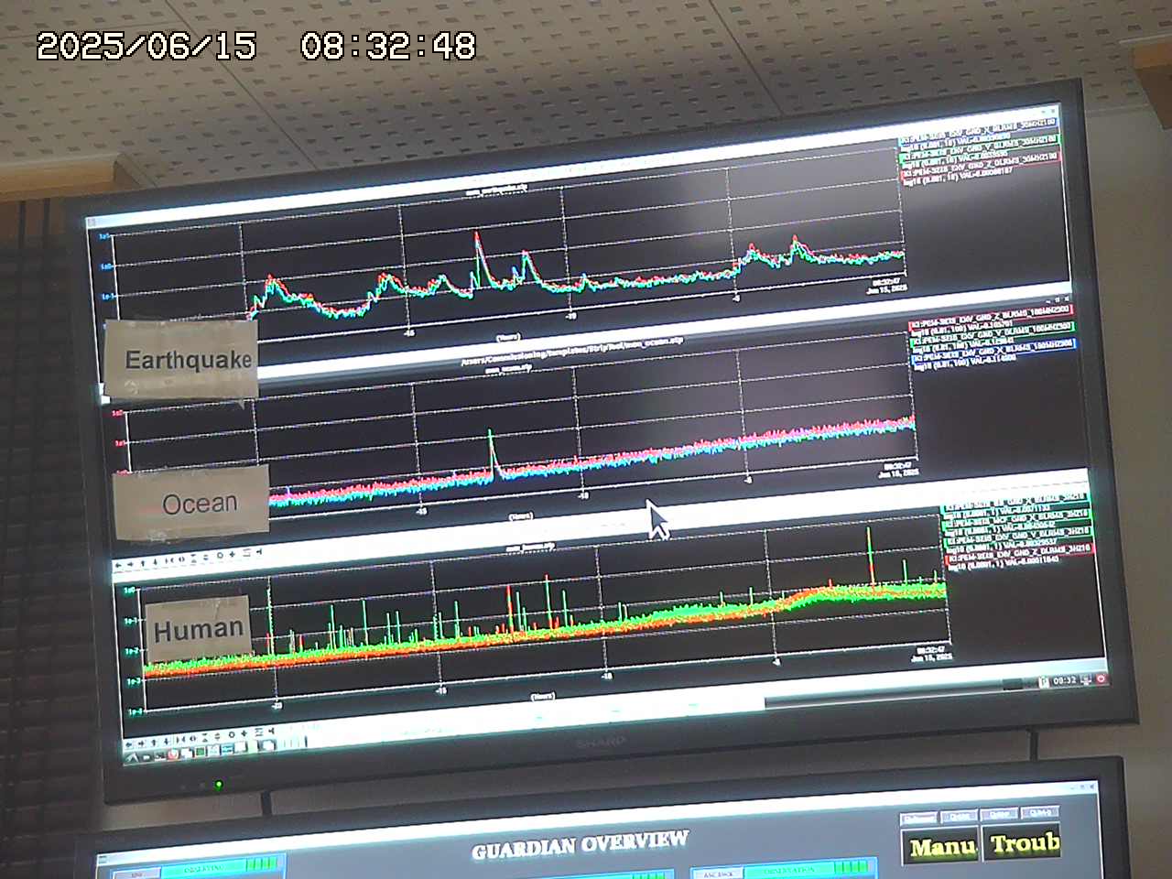Click the tallest peak in the Earthquake chart

[477, 249]
